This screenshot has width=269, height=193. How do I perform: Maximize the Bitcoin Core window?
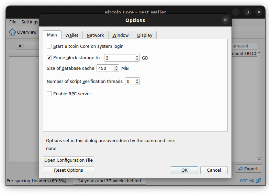[247, 12]
